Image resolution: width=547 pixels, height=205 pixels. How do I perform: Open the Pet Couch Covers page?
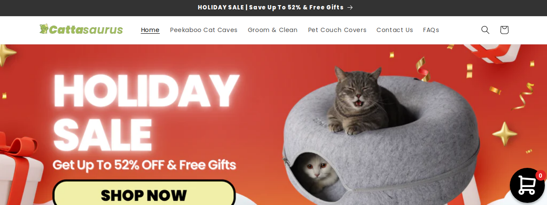click(x=337, y=30)
